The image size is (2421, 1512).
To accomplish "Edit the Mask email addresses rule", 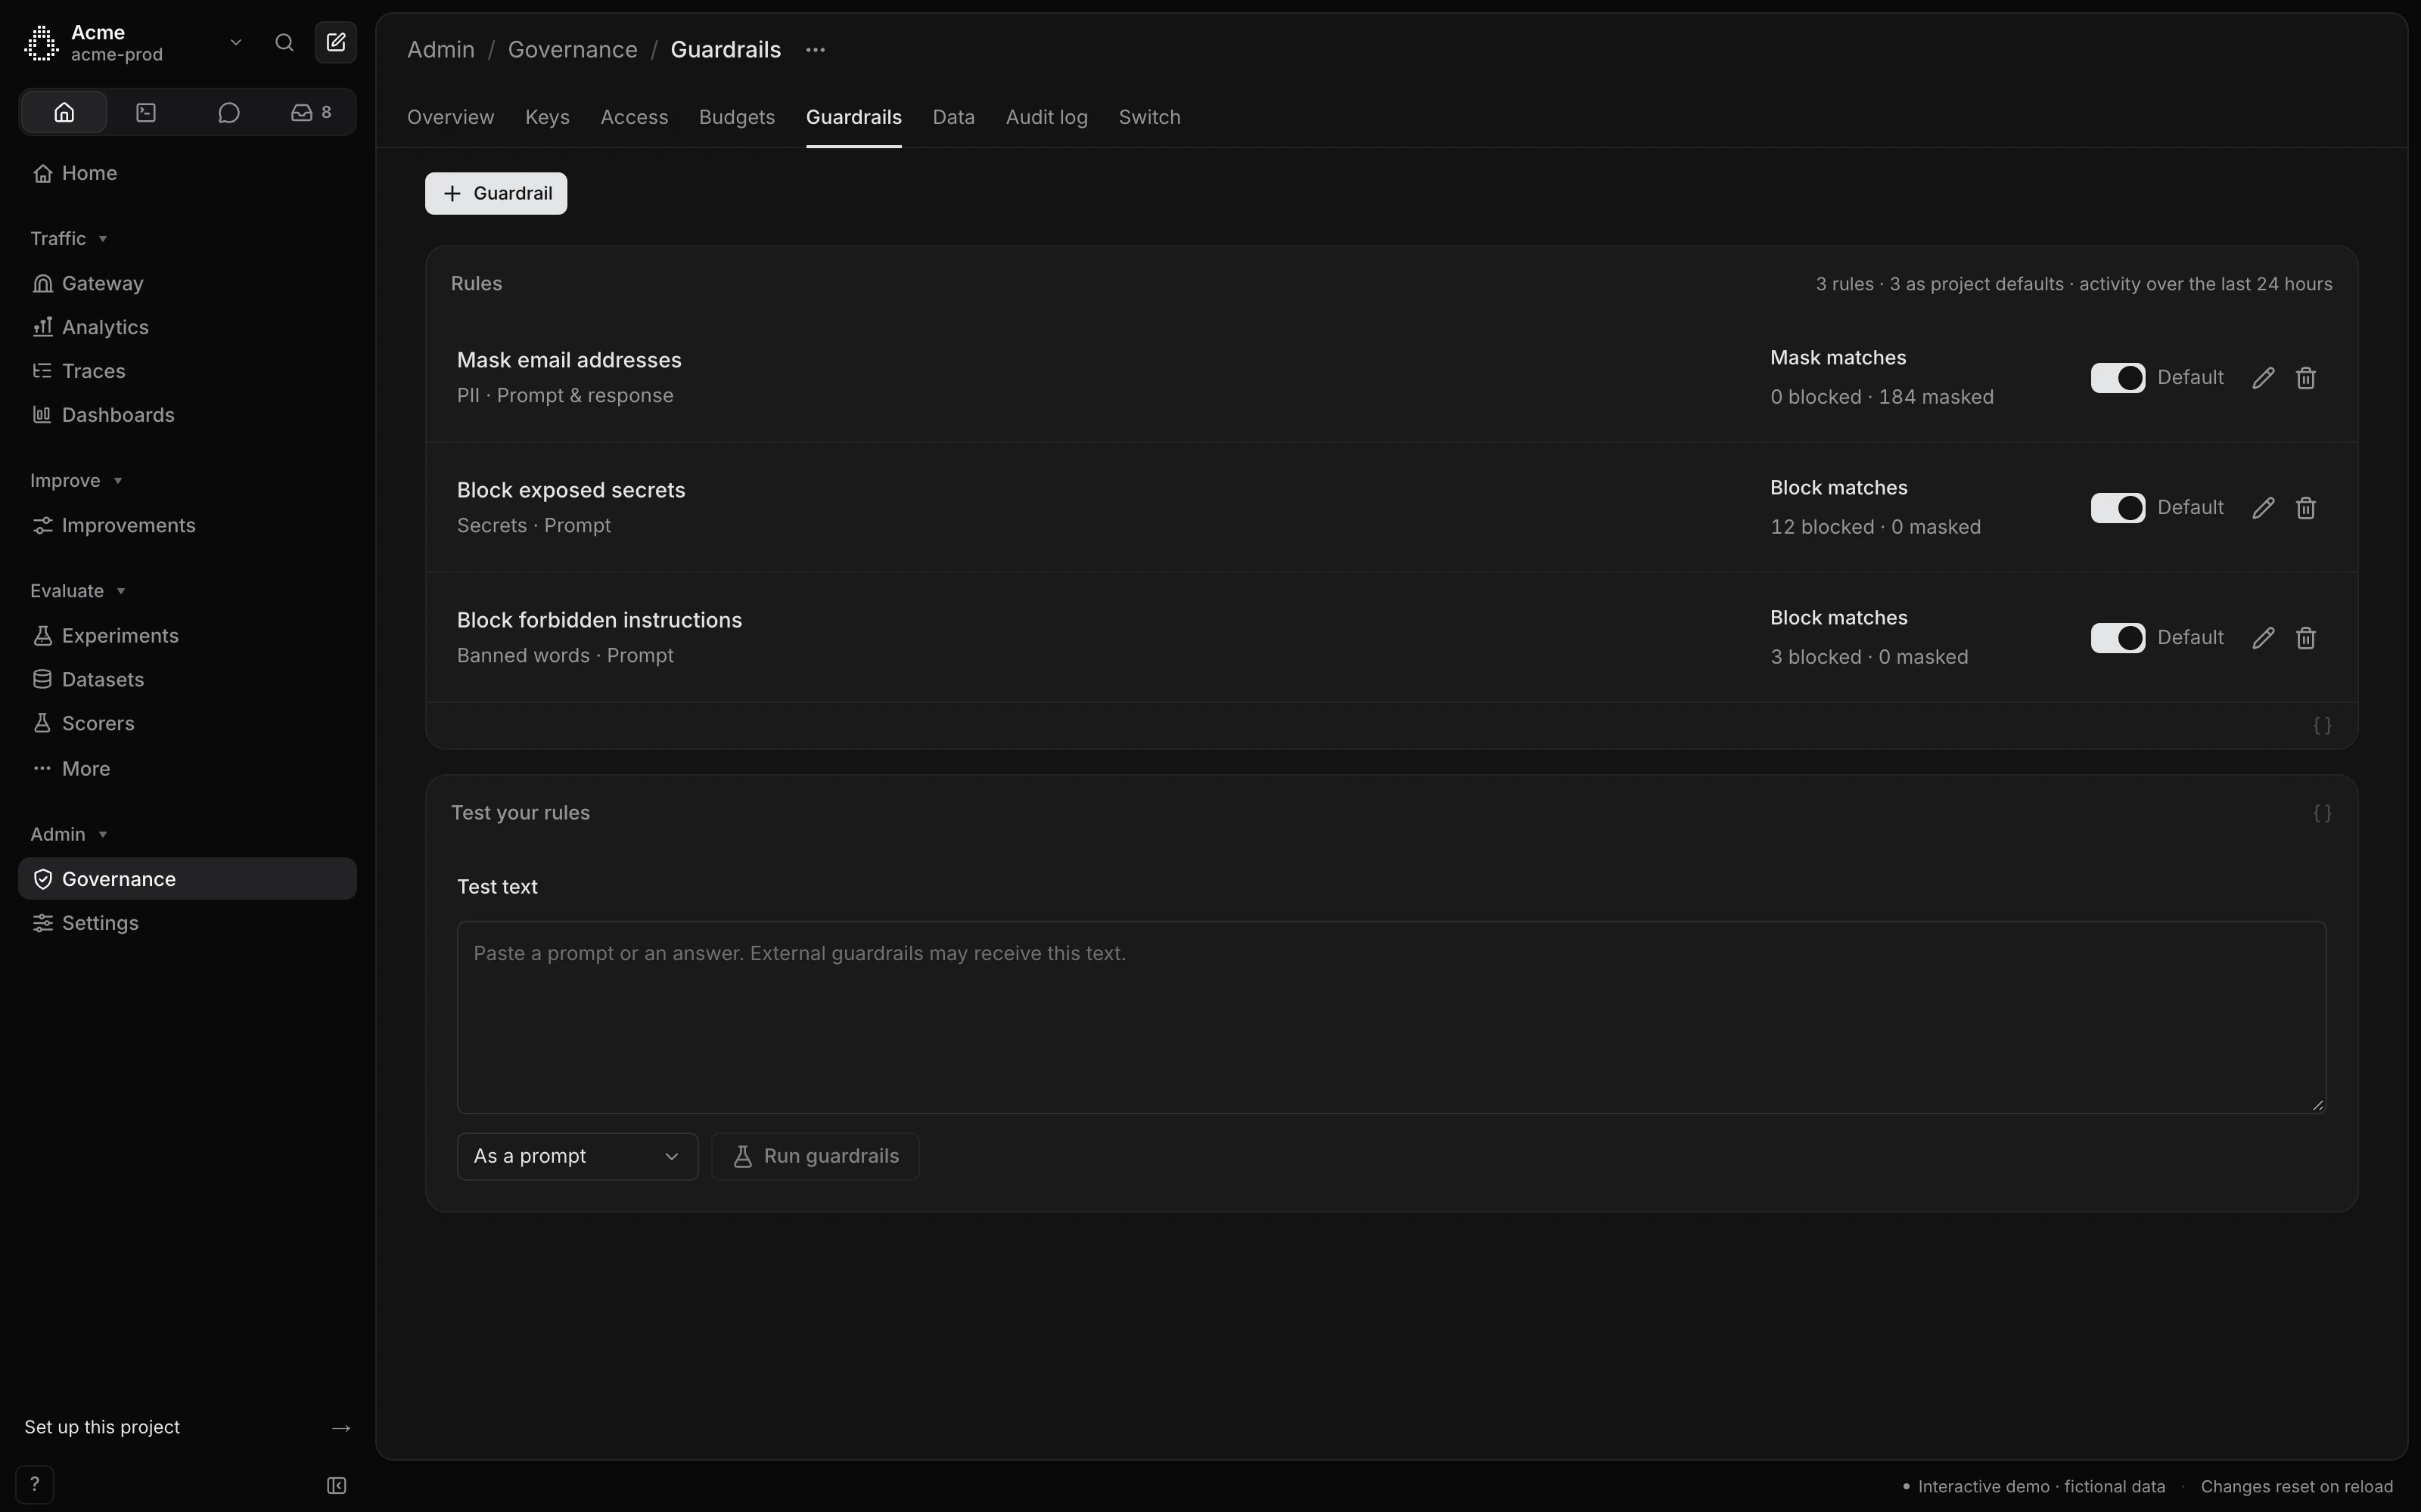I will (2263, 378).
